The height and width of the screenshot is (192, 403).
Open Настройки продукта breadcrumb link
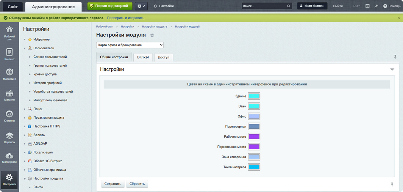154,26
